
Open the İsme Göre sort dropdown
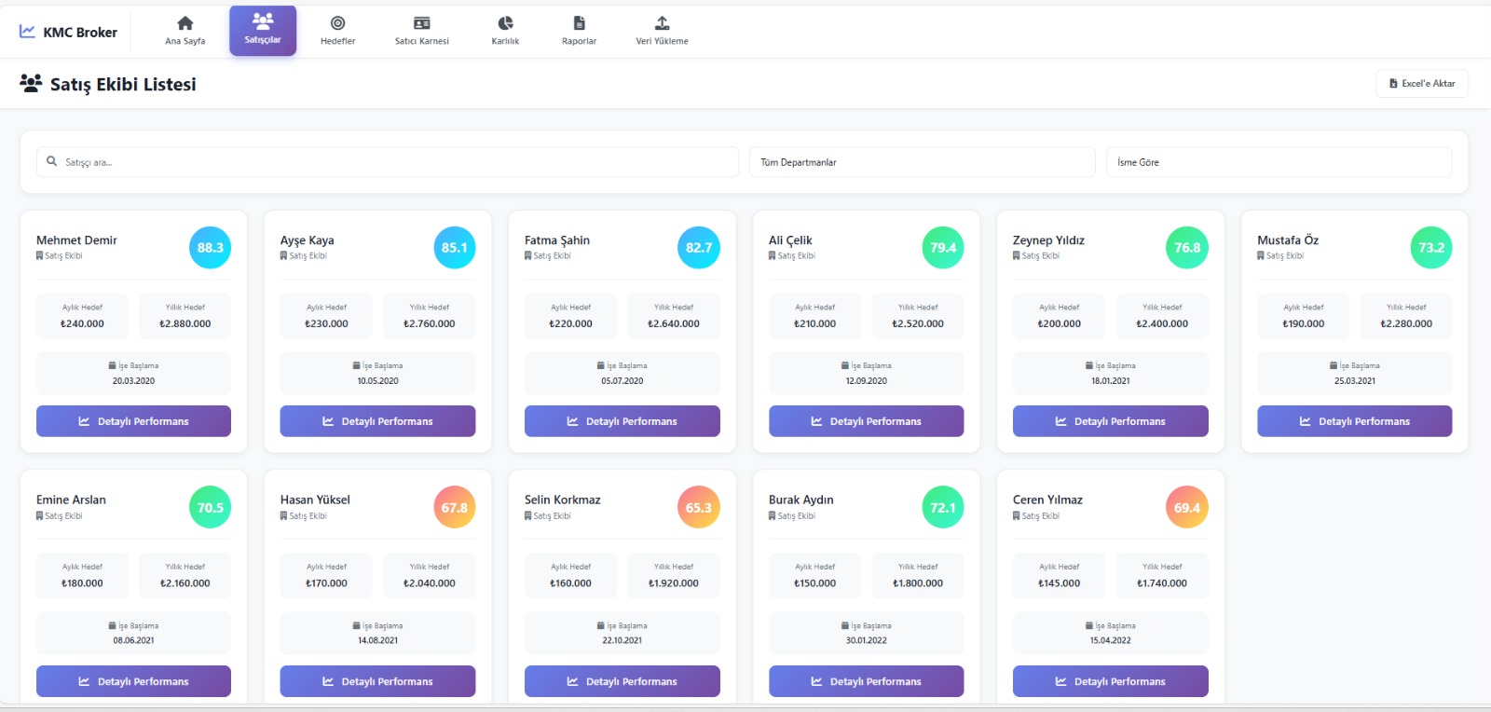[1278, 162]
